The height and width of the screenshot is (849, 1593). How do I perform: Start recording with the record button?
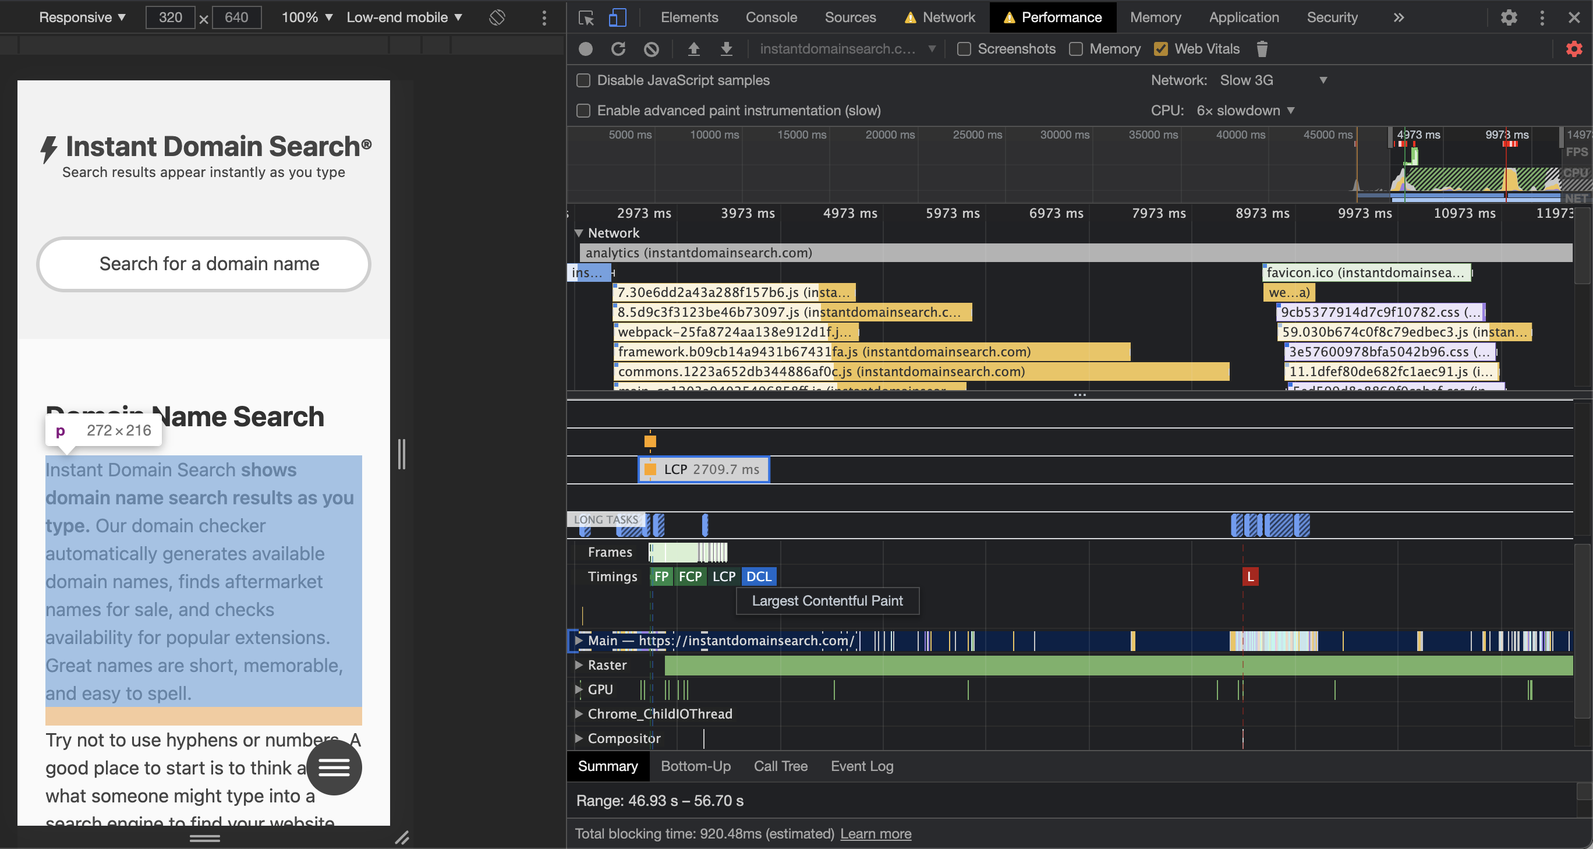586,49
